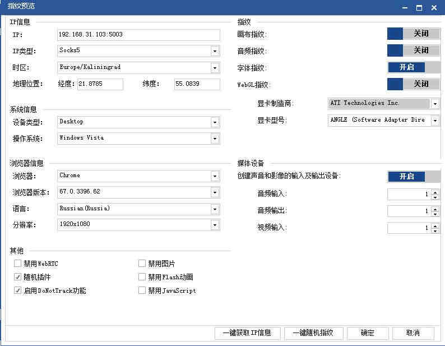Check the 禁用Flash动画 checkbox

[x=142, y=276]
